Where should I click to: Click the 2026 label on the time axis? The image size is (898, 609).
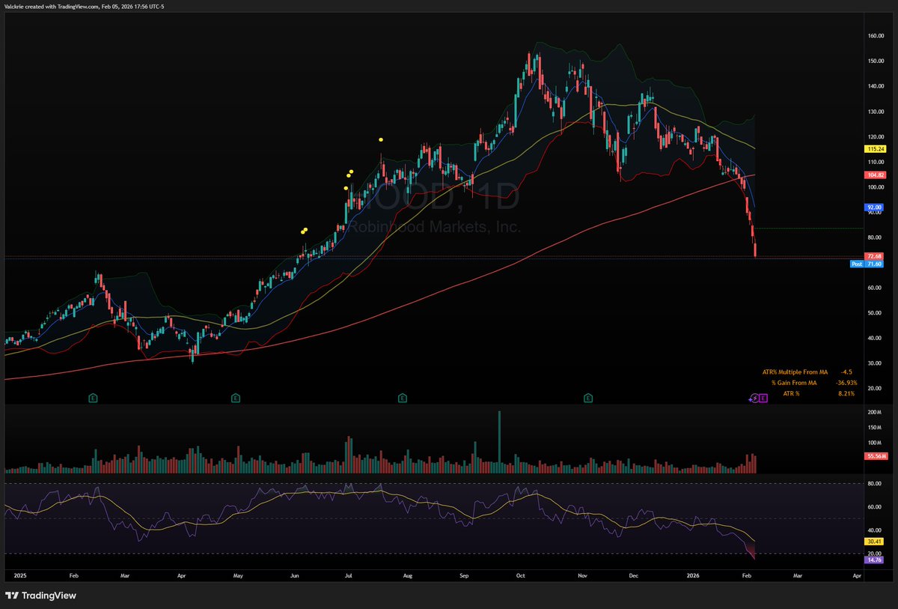pyautogui.click(x=693, y=576)
